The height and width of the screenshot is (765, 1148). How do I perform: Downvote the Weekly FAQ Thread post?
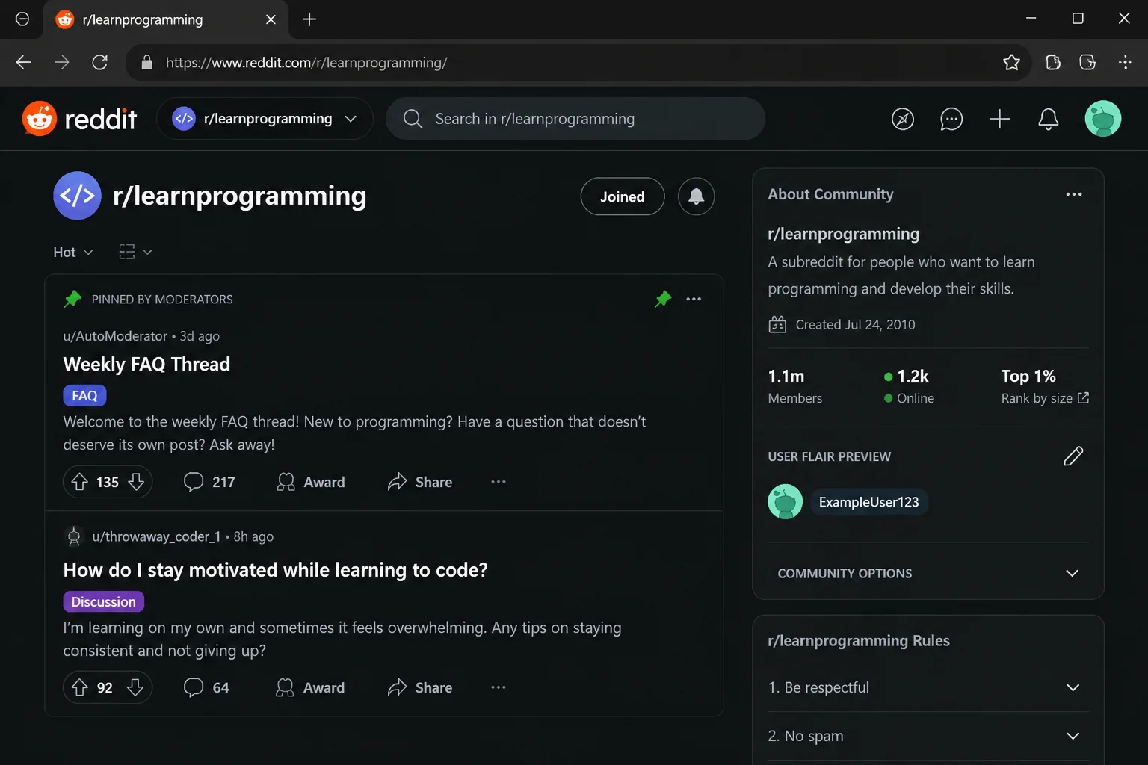point(136,482)
